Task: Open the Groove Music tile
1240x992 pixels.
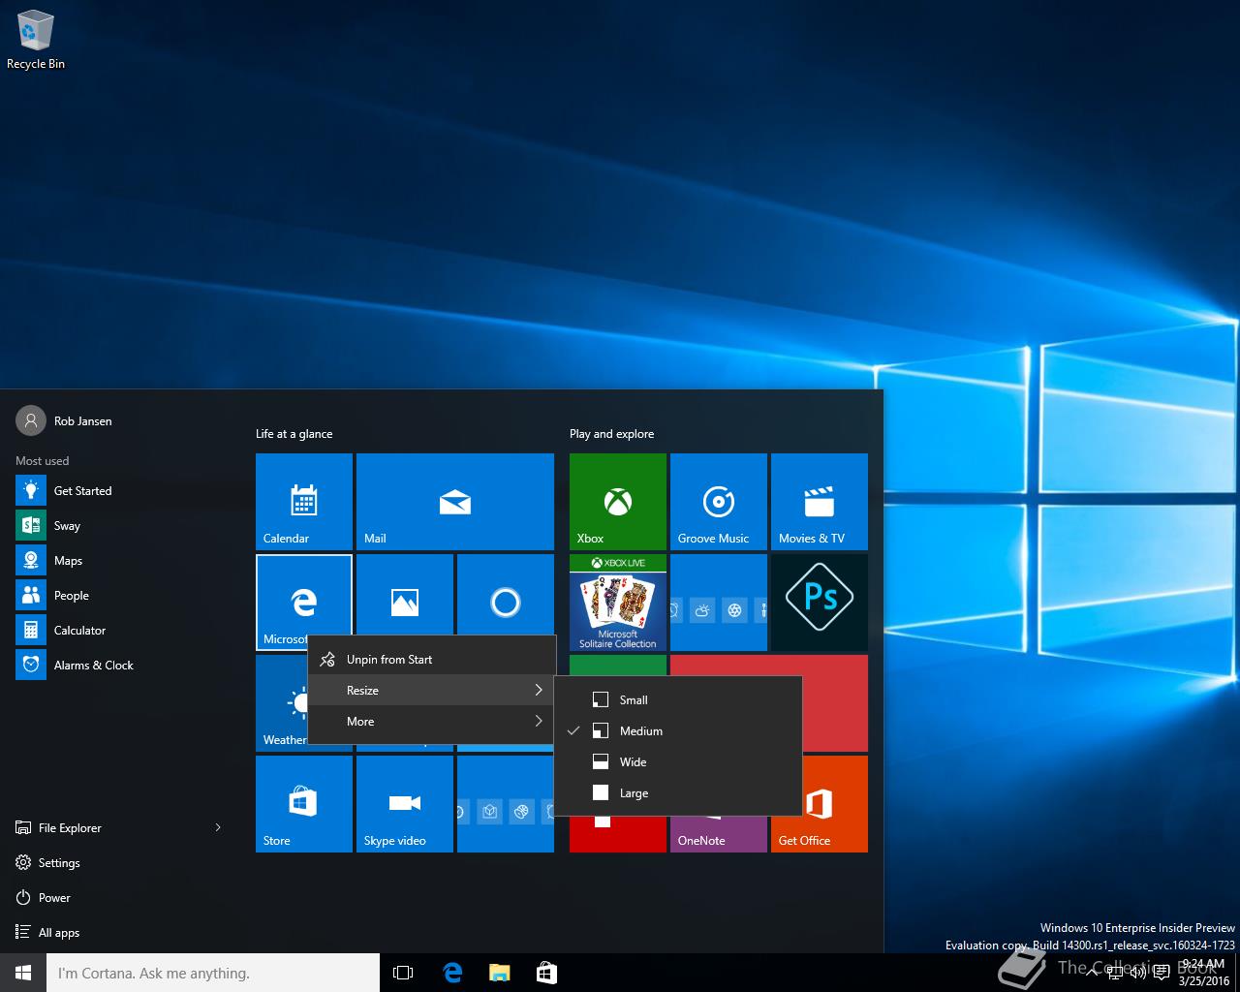Action: pyautogui.click(x=719, y=502)
